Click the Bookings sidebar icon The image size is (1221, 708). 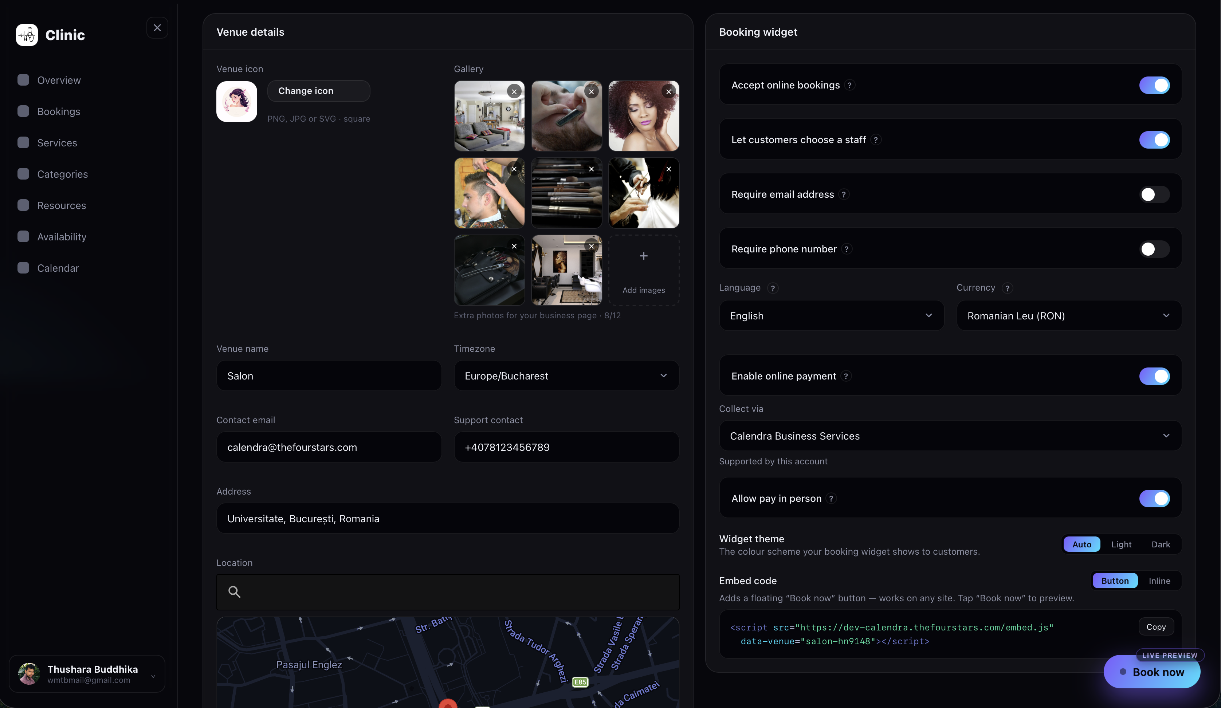click(23, 111)
